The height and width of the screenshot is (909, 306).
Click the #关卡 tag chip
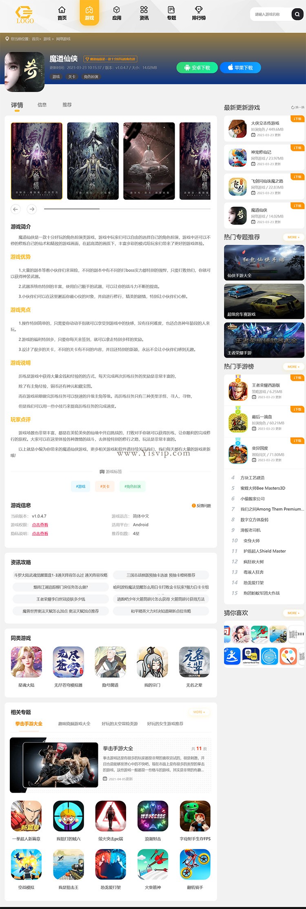105,486
